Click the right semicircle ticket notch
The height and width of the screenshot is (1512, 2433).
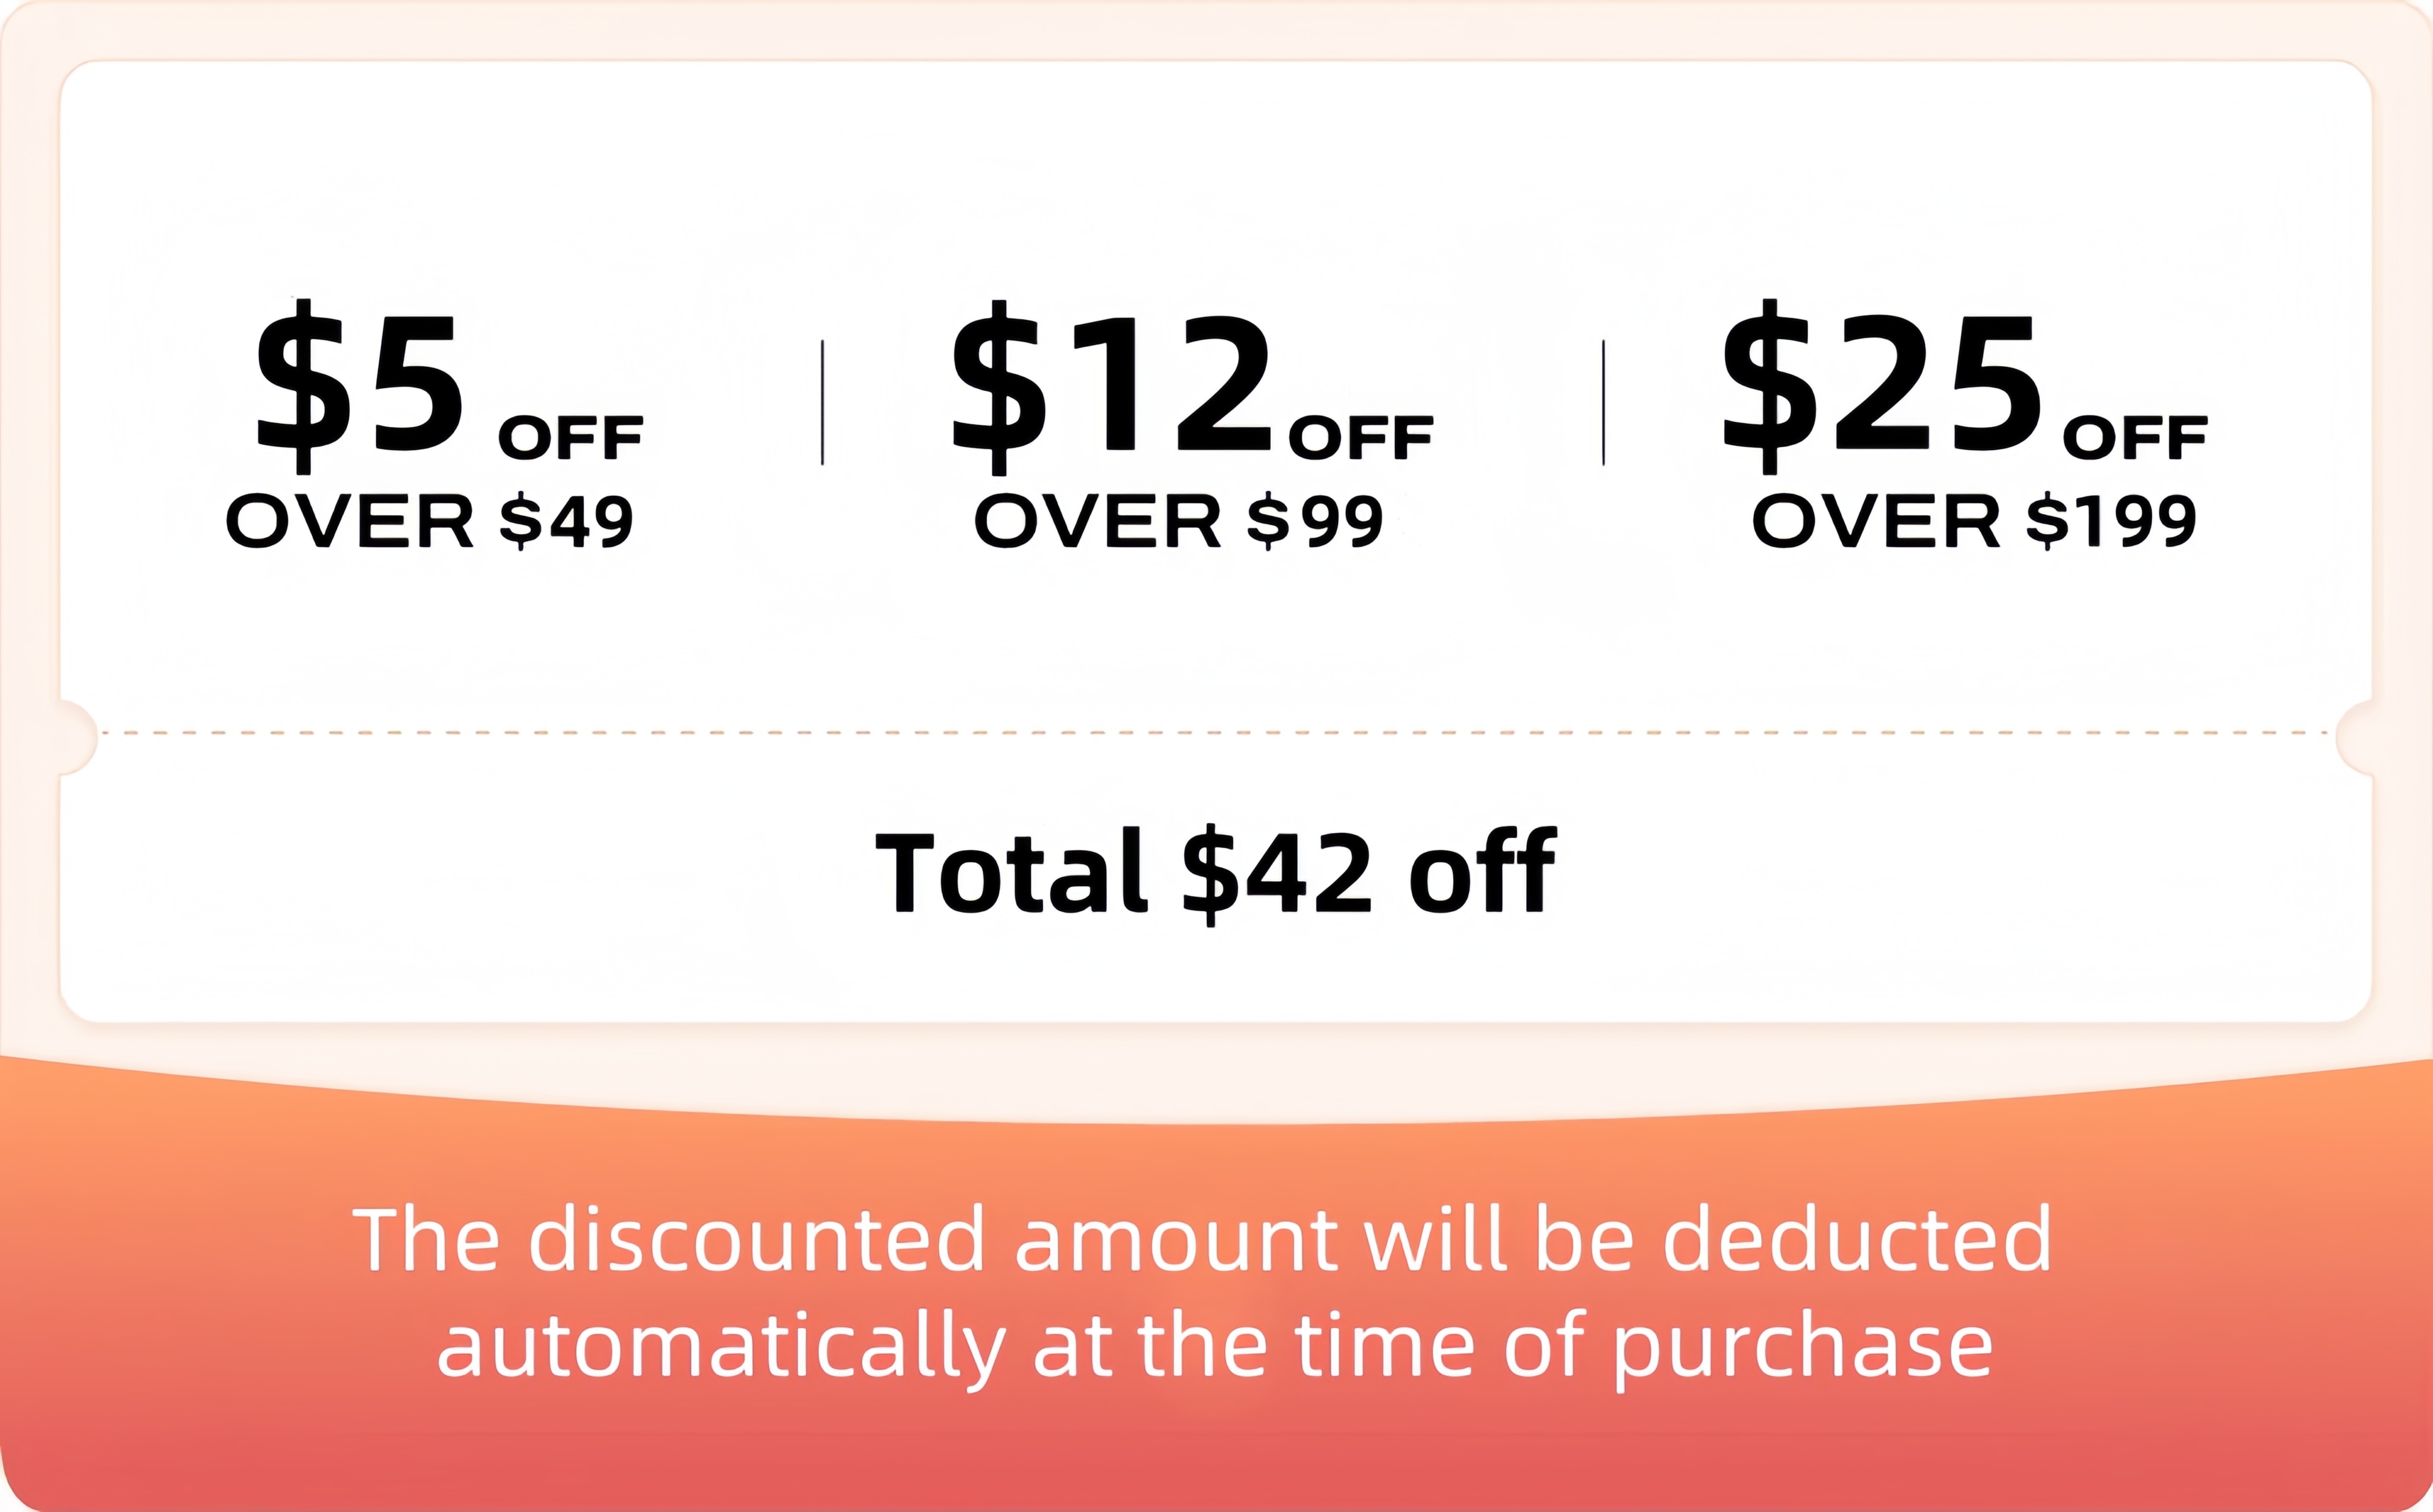[x=2354, y=737]
